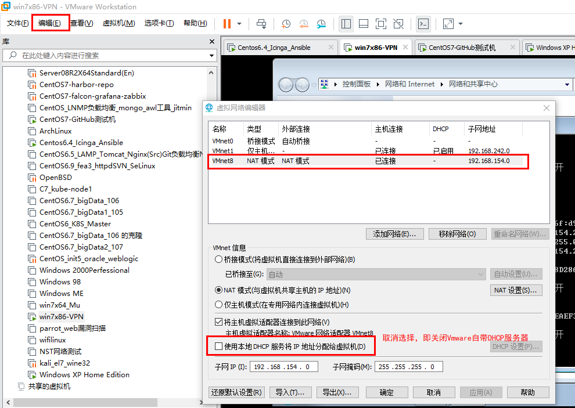The height and width of the screenshot is (408, 575).
Task: Open the 已桥接至 combo box
Action: tap(376, 274)
